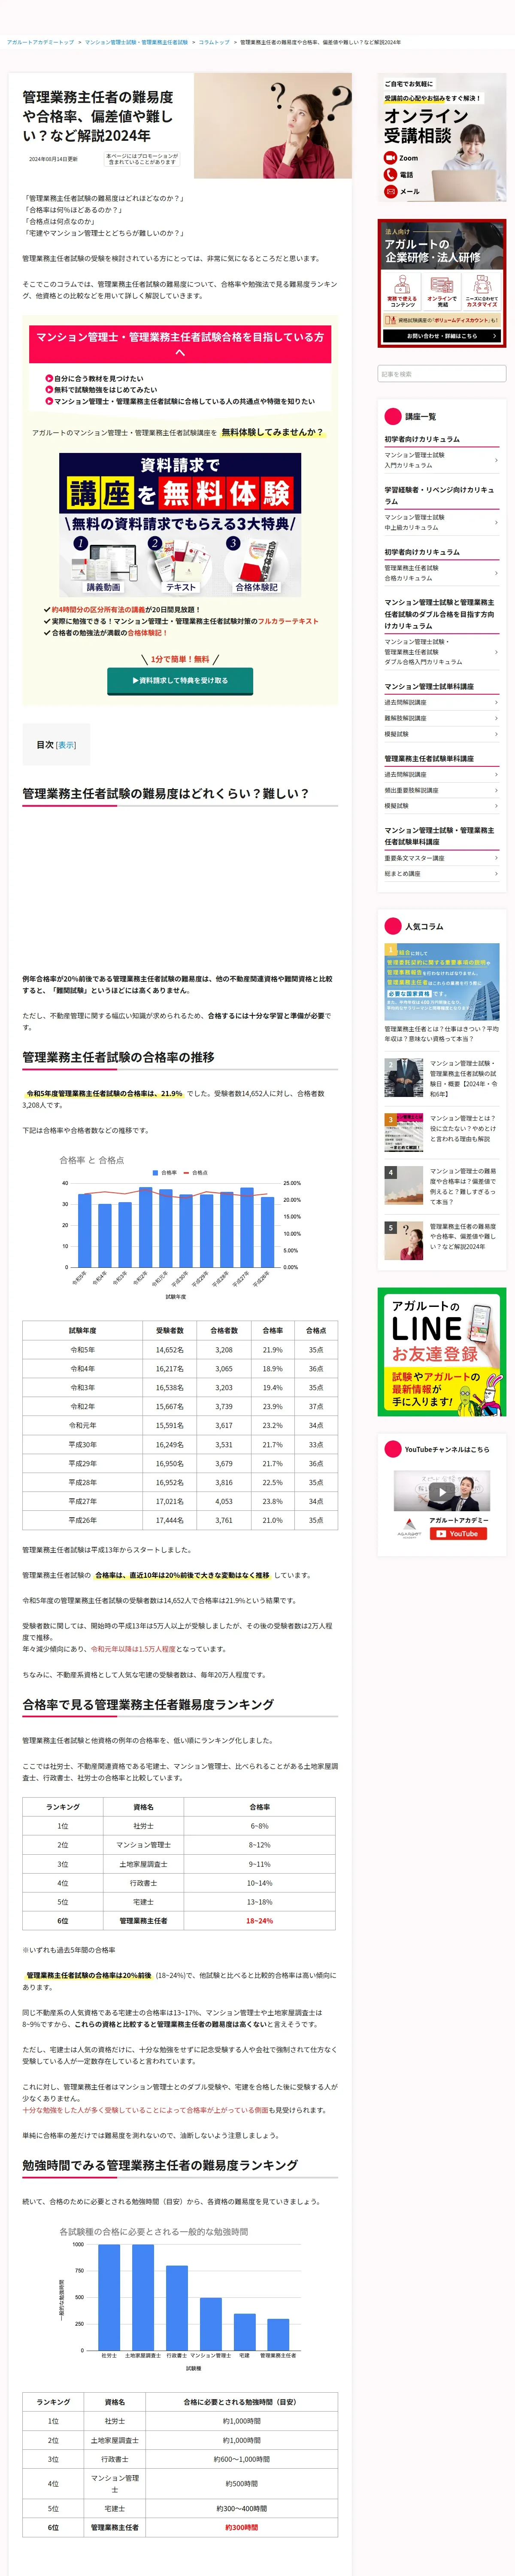Select red text 約300時間 in the study-hours table

241,2527
